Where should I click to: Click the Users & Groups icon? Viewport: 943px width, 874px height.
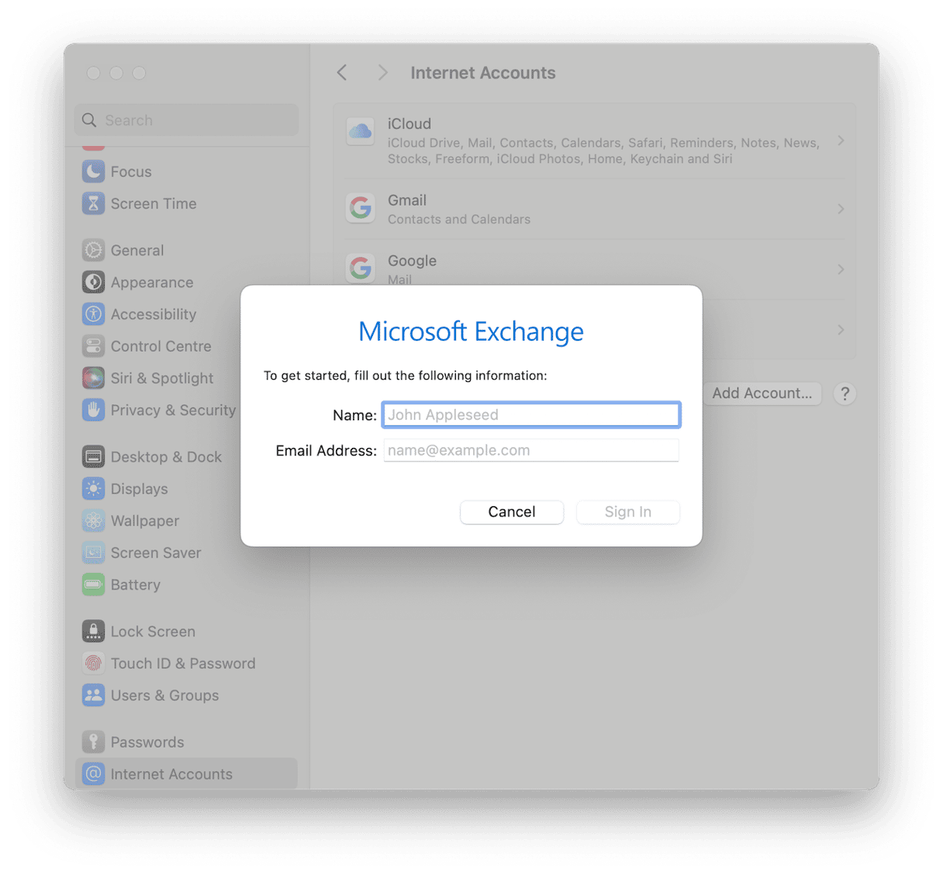[93, 695]
